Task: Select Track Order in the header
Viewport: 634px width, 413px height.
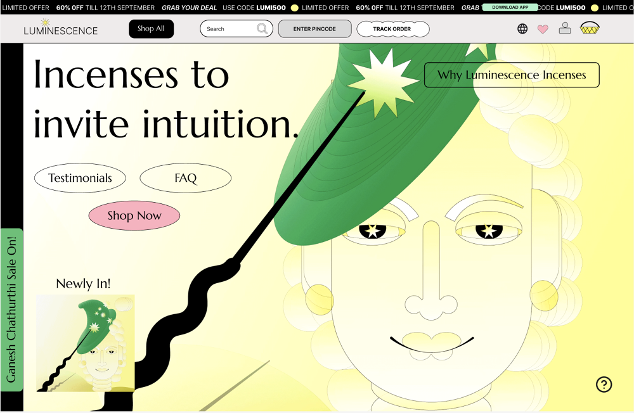Action: (x=392, y=29)
